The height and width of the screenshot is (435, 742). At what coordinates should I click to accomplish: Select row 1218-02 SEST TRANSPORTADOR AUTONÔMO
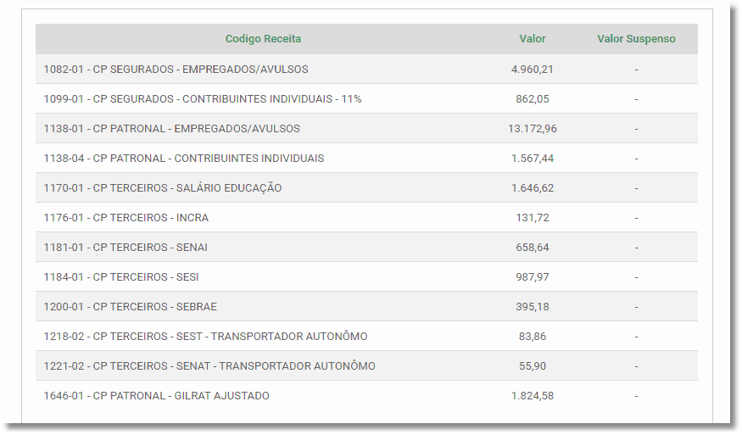(x=366, y=336)
